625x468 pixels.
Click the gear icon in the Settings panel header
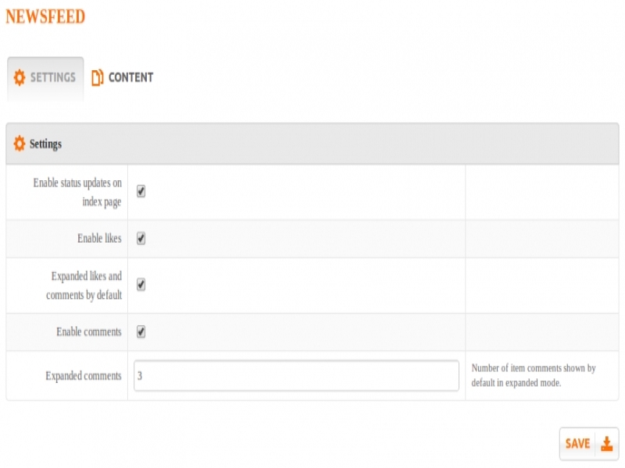[20, 144]
